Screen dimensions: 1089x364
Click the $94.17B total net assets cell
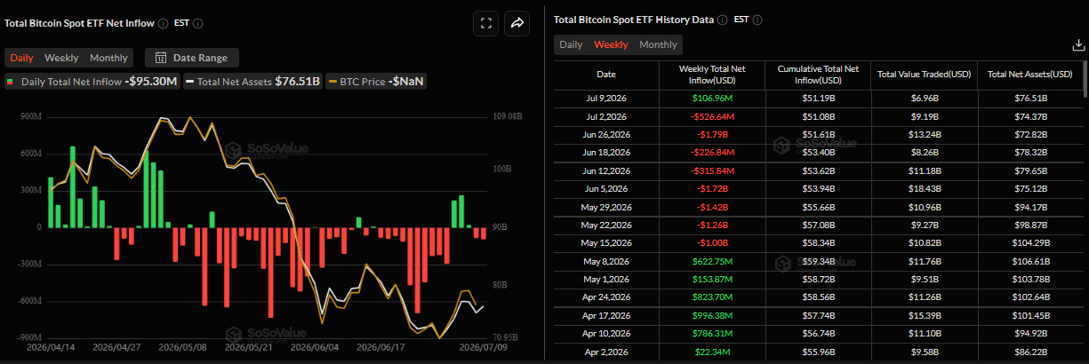[1029, 207]
